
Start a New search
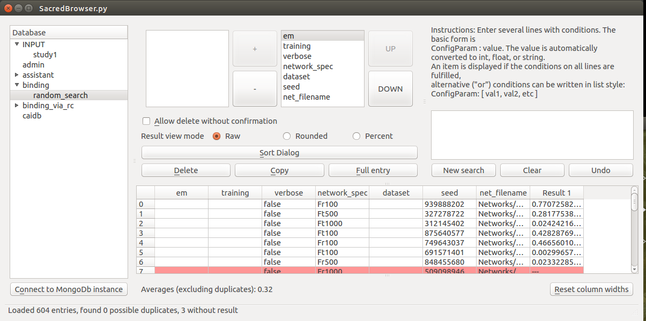464,170
